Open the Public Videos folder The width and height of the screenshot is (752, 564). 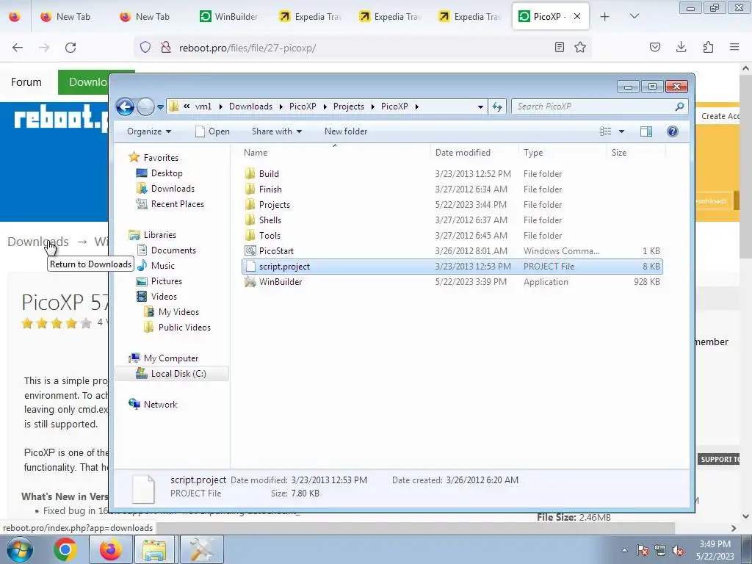point(184,327)
